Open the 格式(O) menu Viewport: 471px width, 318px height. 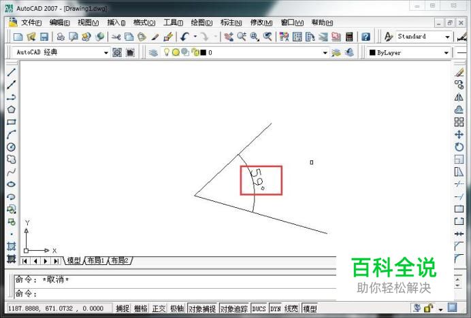click(144, 22)
